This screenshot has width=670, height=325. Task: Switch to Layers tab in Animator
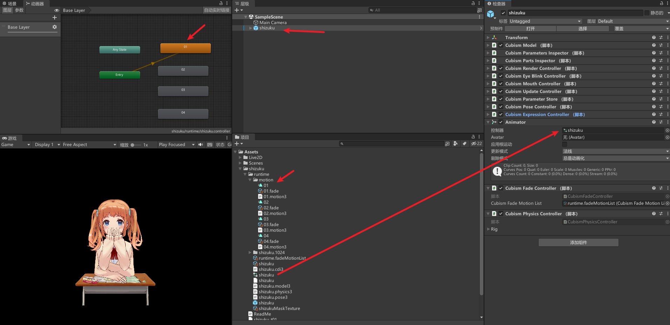[x=7, y=10]
